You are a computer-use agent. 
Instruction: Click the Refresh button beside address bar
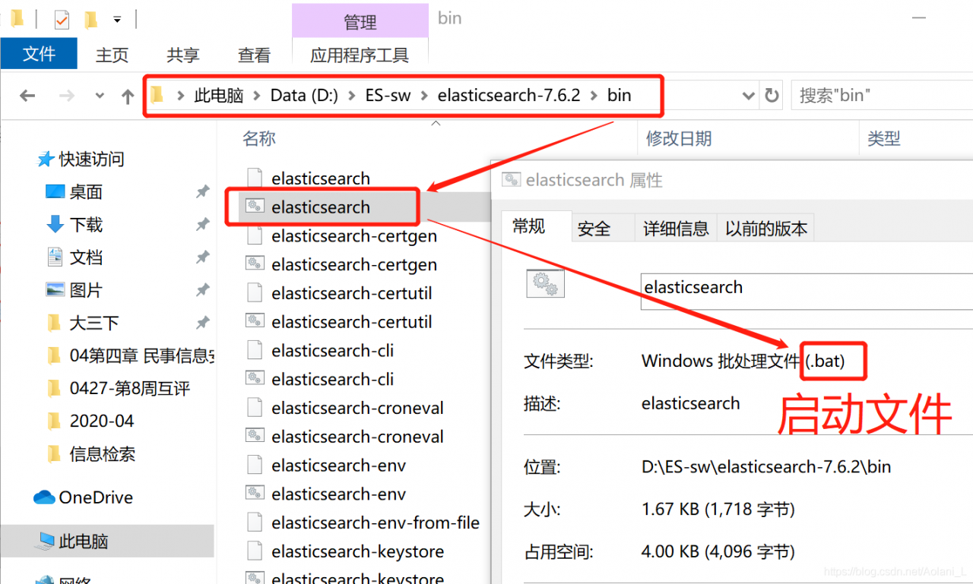772,96
